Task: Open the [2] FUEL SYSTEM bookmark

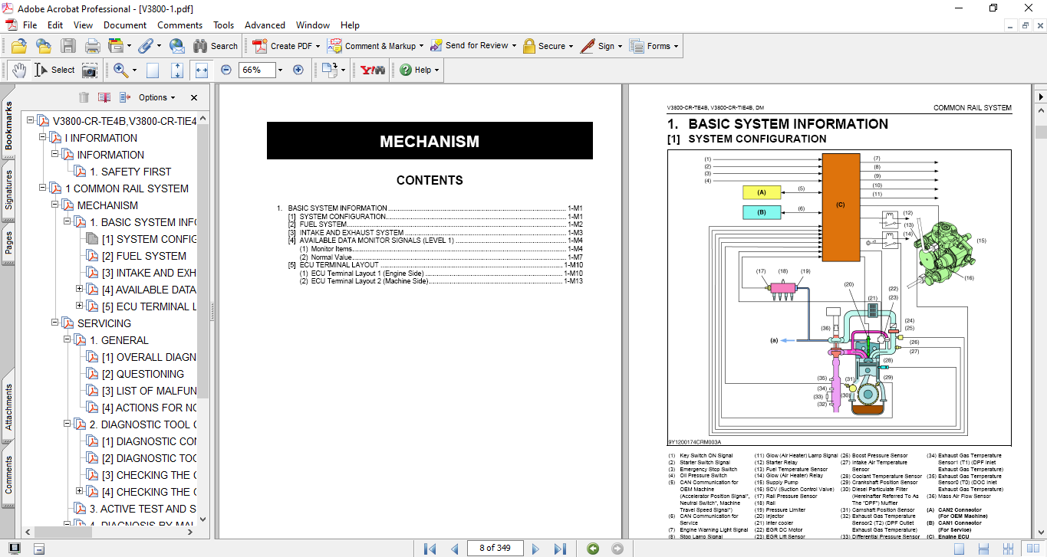Action: coord(150,256)
